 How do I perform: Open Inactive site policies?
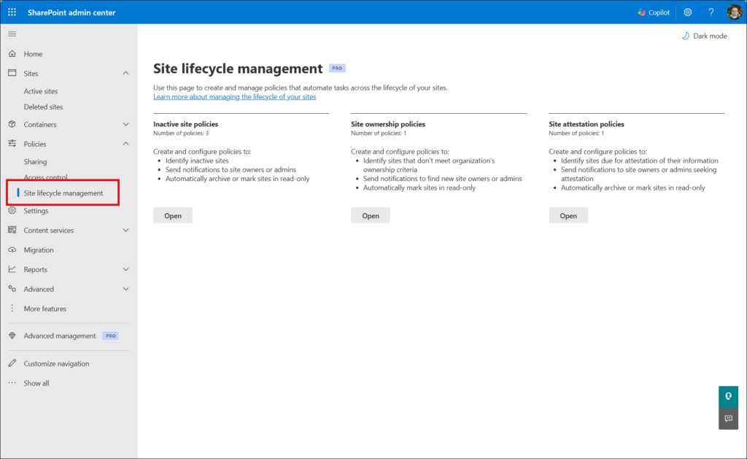(173, 215)
